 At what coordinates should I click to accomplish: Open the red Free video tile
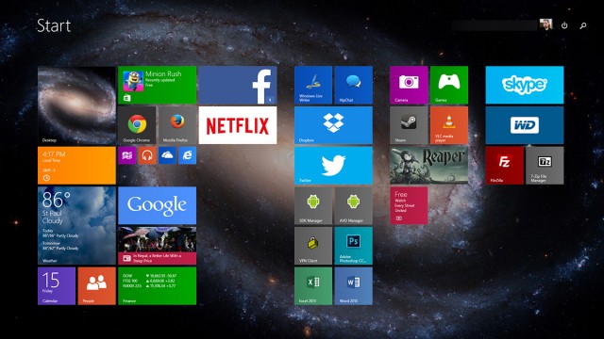click(x=409, y=205)
